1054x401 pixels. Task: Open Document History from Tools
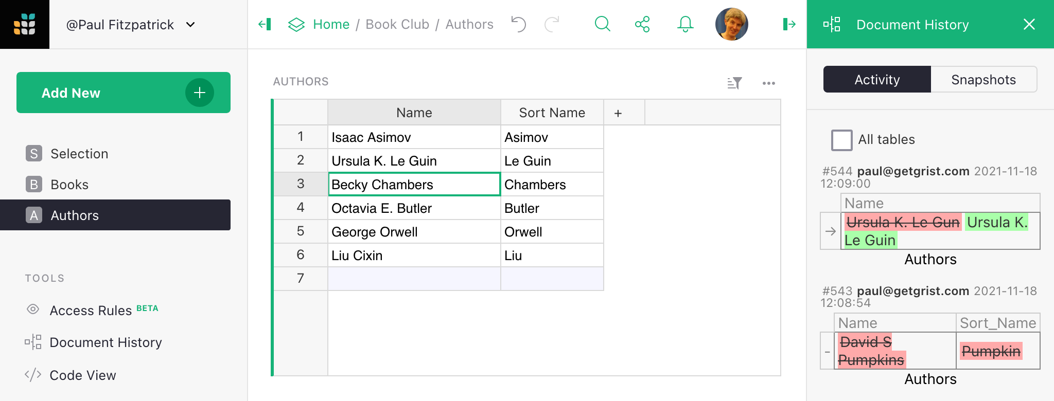106,342
